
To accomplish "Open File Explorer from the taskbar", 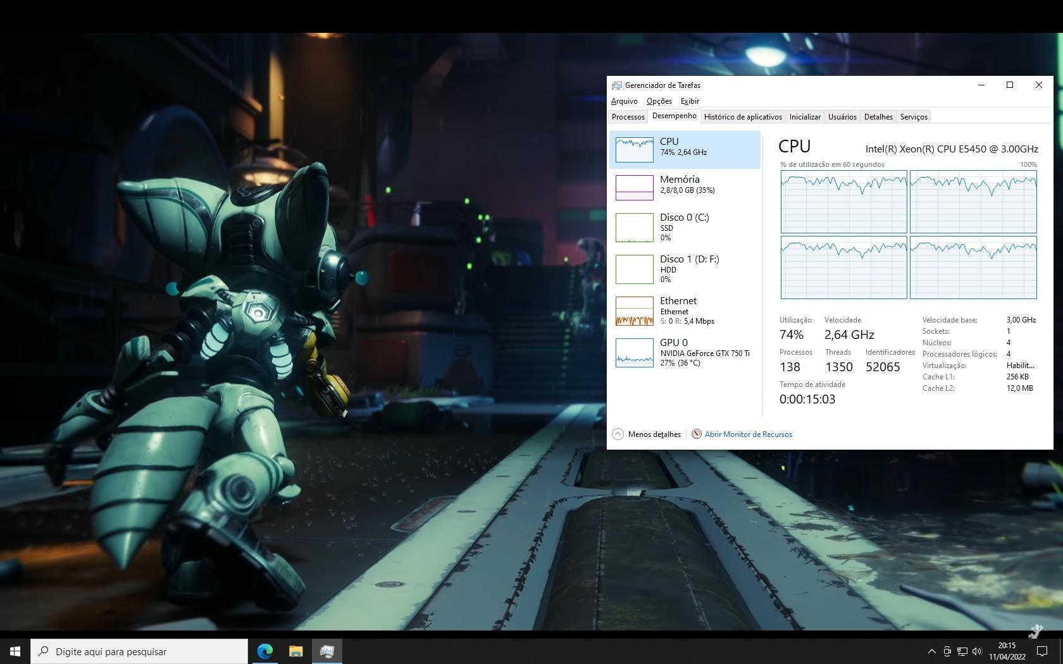I will pos(295,651).
